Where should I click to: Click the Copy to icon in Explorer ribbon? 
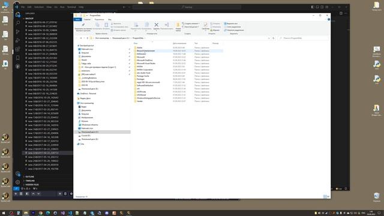146,25
